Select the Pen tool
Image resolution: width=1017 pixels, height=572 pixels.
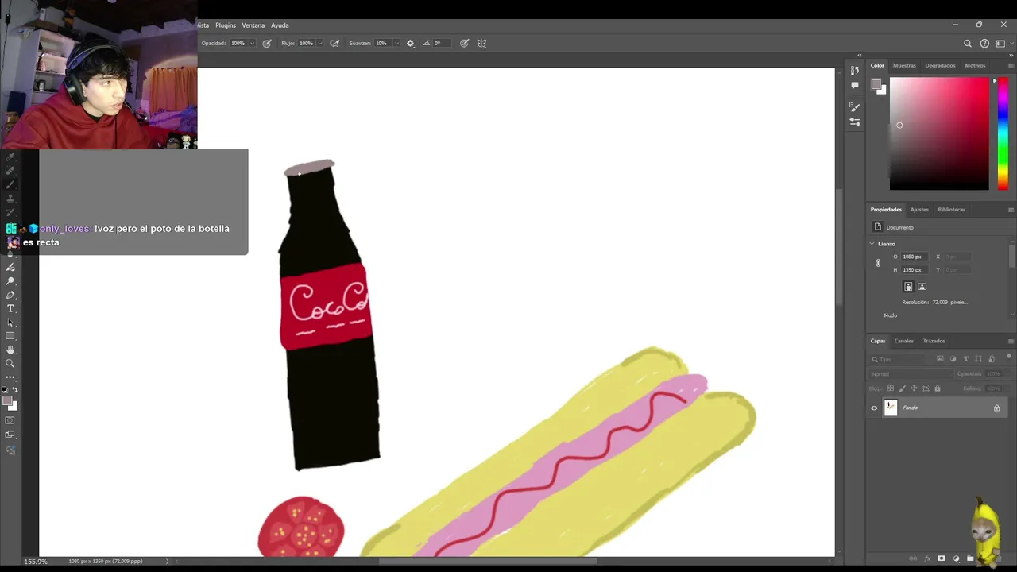click(x=10, y=295)
